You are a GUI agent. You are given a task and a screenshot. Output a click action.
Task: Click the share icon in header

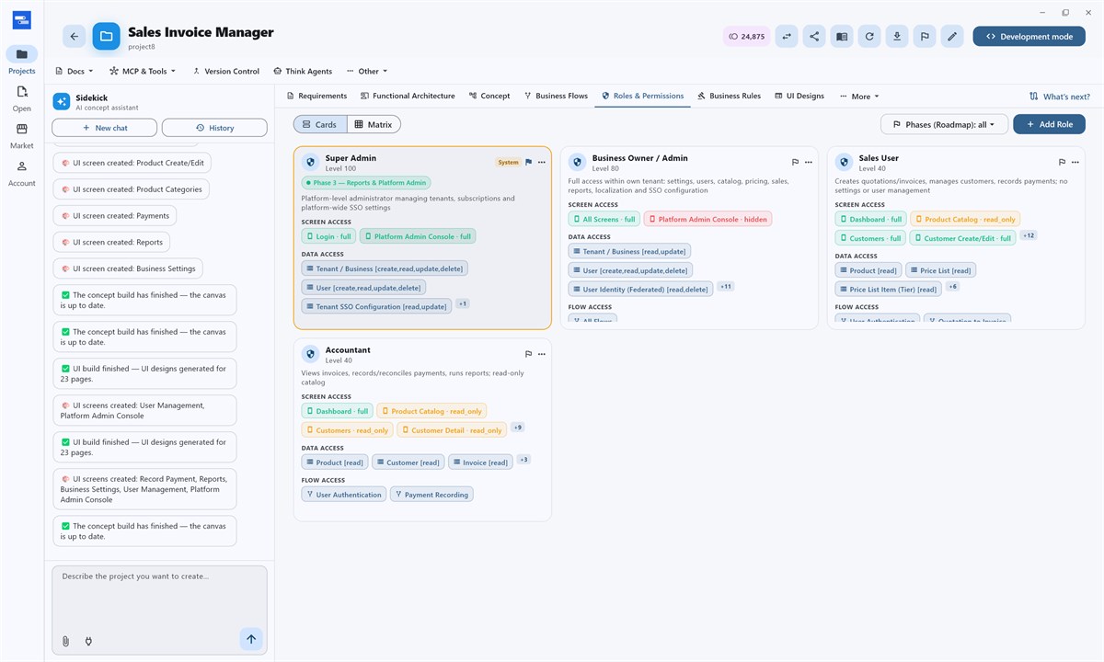coord(813,37)
